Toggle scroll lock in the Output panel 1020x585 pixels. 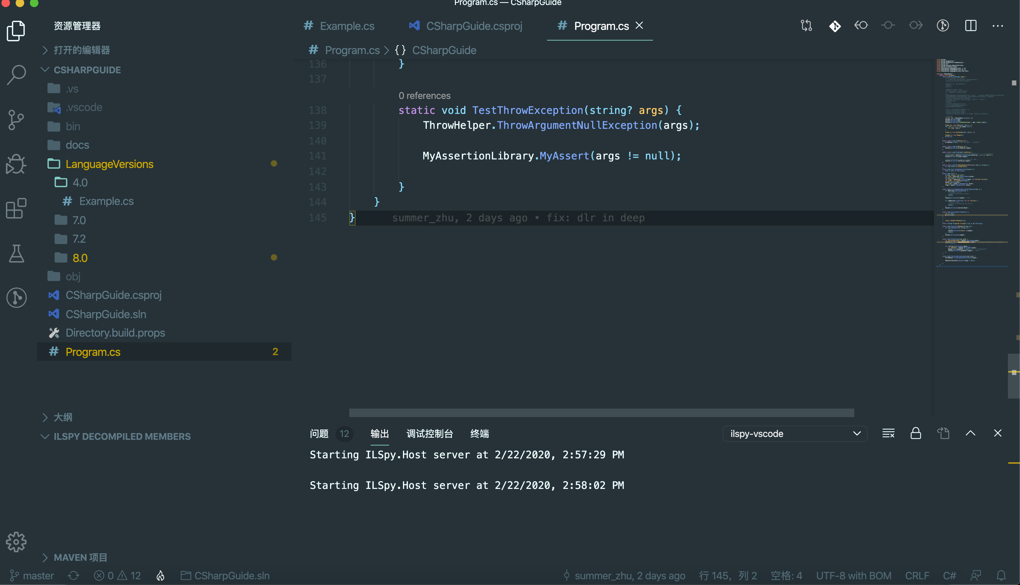click(916, 433)
